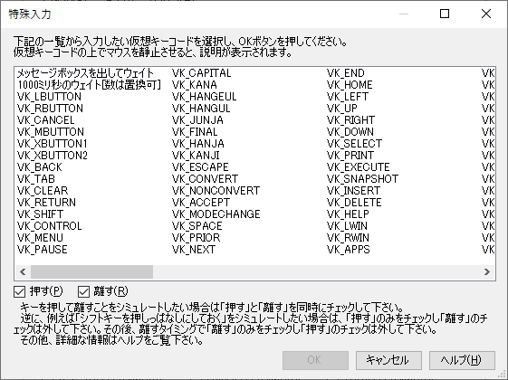508x380 pixels.
Task: Click the right scroll arrow of list
Action: coord(487,272)
